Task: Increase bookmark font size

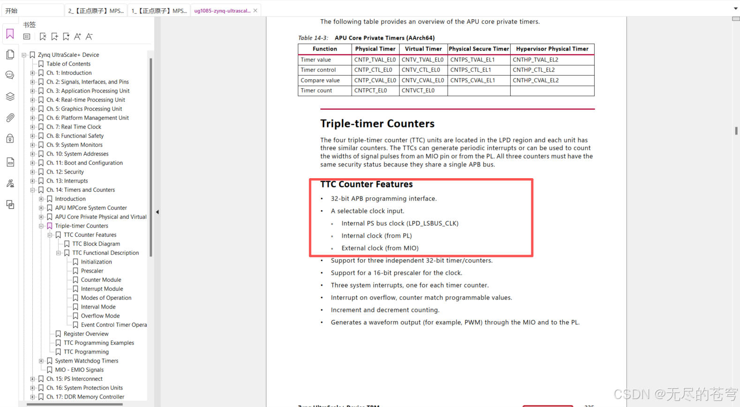Action: pyautogui.click(x=77, y=37)
